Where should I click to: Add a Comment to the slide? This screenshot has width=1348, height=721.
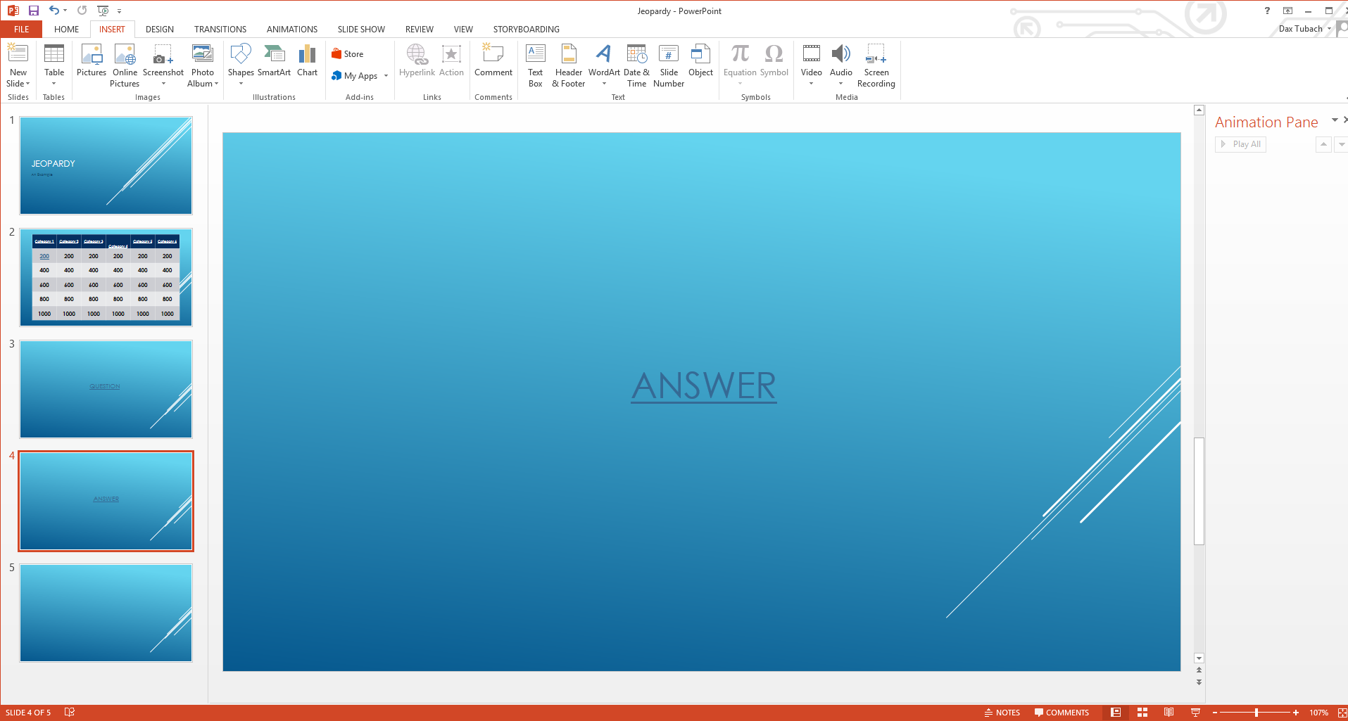[493, 60]
